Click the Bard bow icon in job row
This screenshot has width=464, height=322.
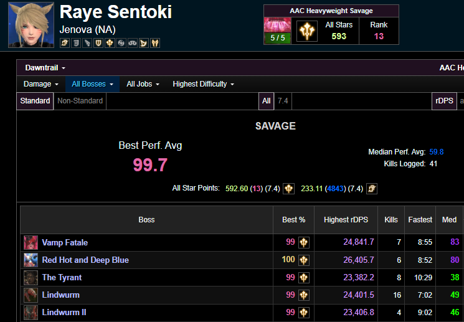143,43
